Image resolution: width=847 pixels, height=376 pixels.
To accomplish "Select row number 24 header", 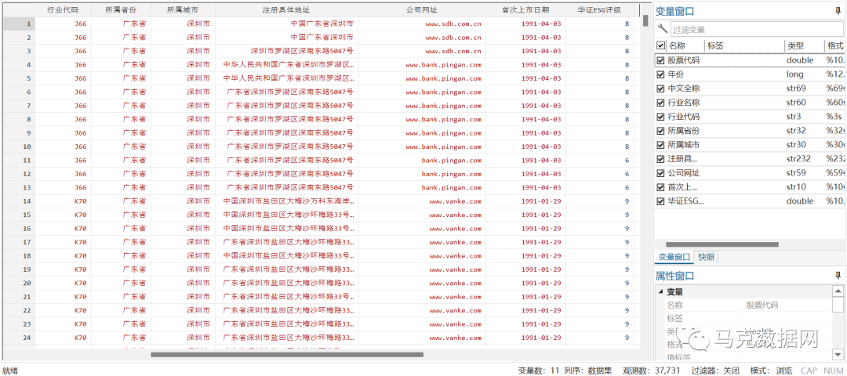I will (18, 338).
